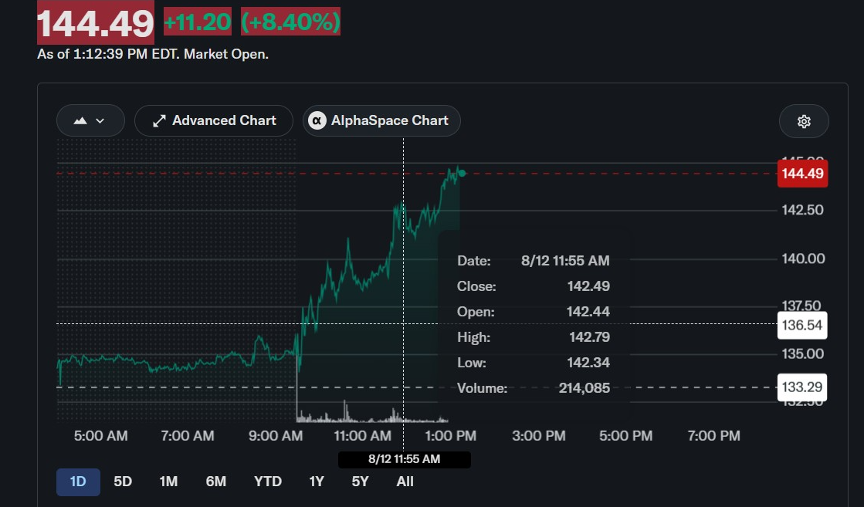Open chart settings gear icon
Image resolution: width=864 pixels, height=507 pixels.
point(803,121)
